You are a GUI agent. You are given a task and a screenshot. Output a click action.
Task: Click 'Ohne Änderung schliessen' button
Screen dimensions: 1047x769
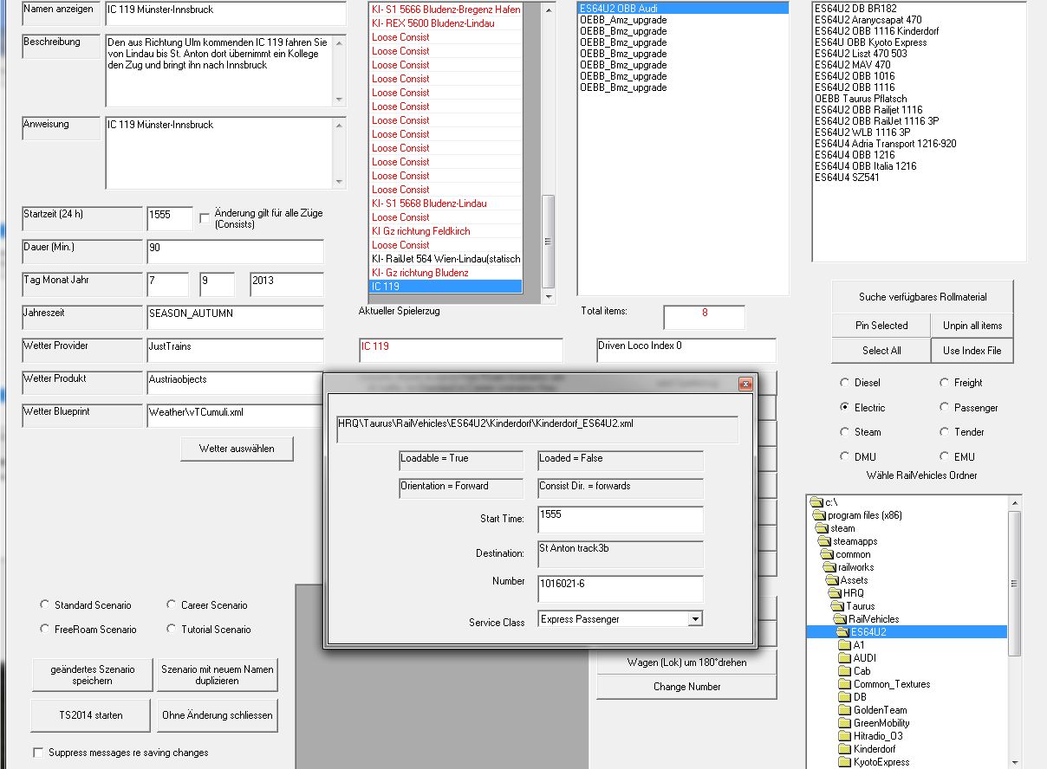tap(218, 715)
